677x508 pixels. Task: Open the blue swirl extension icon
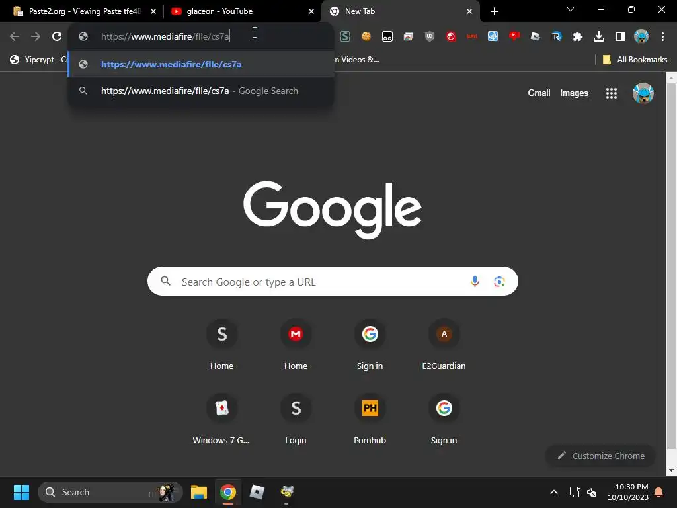pos(493,36)
